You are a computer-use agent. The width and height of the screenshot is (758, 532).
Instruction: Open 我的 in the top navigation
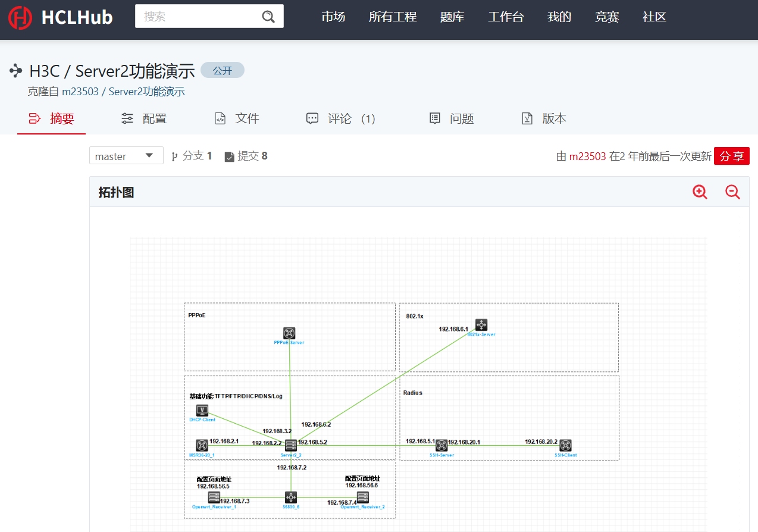click(x=559, y=17)
